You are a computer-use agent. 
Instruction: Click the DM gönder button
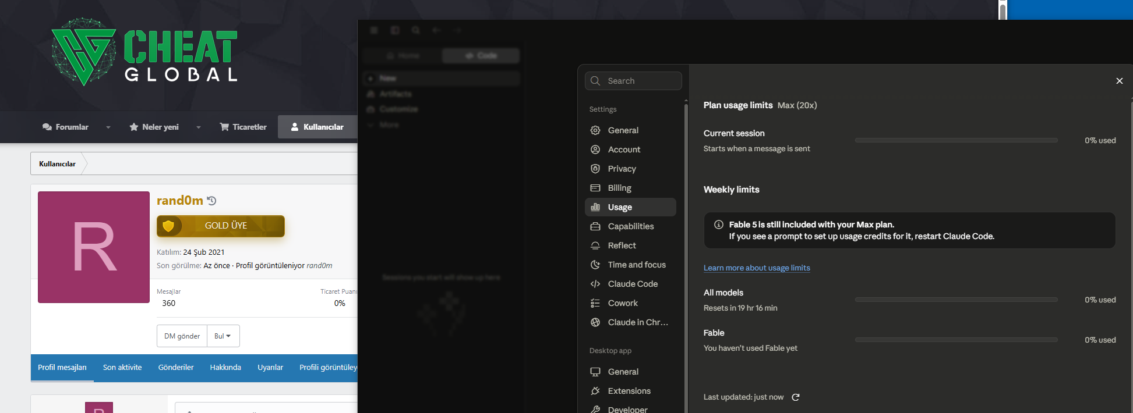(x=182, y=336)
